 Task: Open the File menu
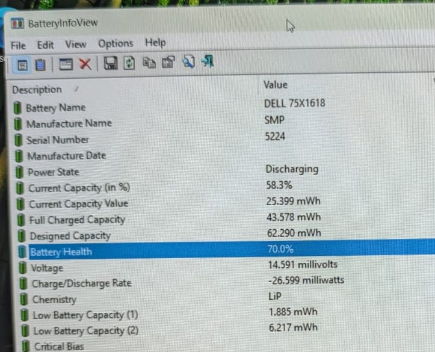tap(18, 46)
